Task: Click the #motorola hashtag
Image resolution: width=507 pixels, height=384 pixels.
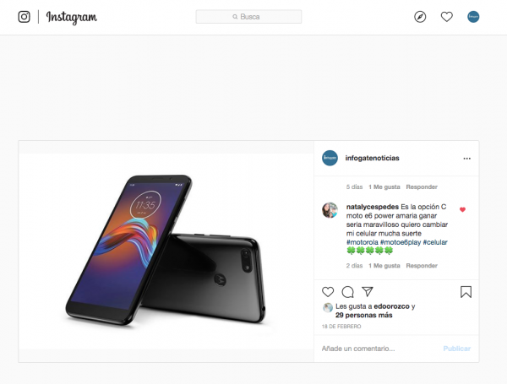Action: point(362,242)
